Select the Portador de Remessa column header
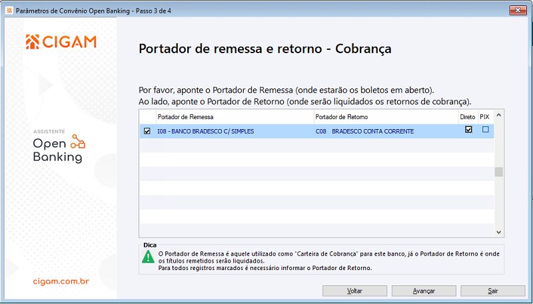The width and height of the screenshot is (533, 304). (235, 117)
